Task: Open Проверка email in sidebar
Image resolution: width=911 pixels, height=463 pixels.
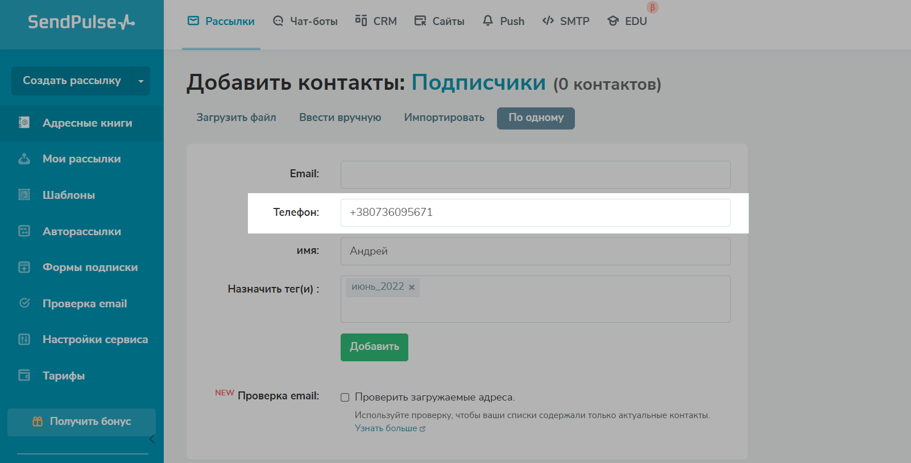Action: [84, 303]
